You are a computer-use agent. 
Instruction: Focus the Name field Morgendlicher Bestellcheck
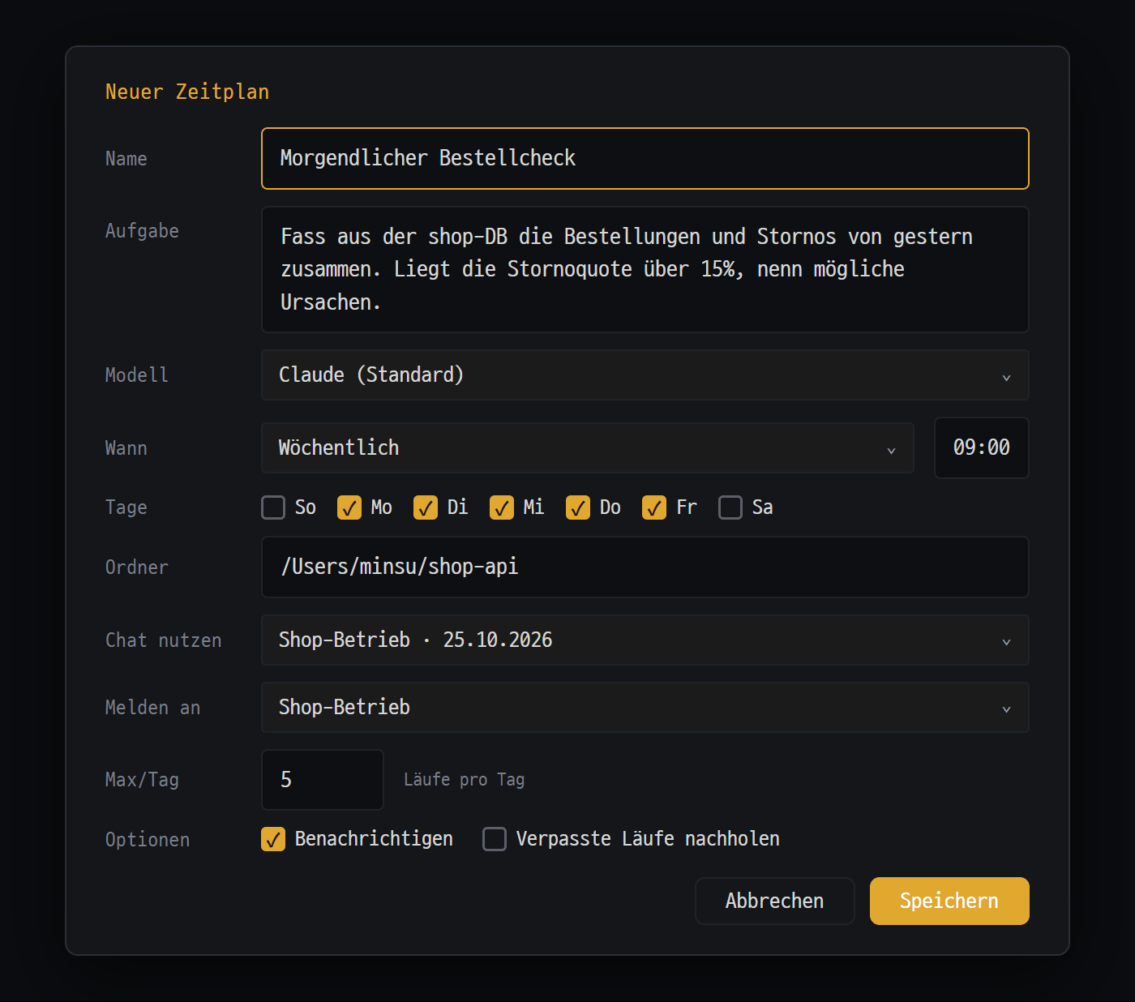point(645,159)
